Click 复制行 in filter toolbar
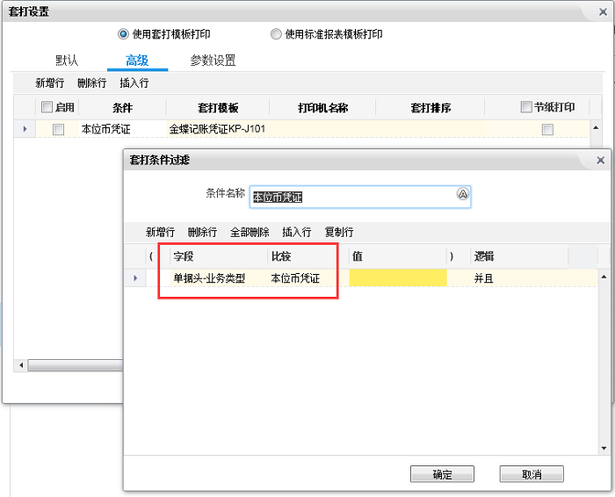615x497 pixels. (x=339, y=233)
